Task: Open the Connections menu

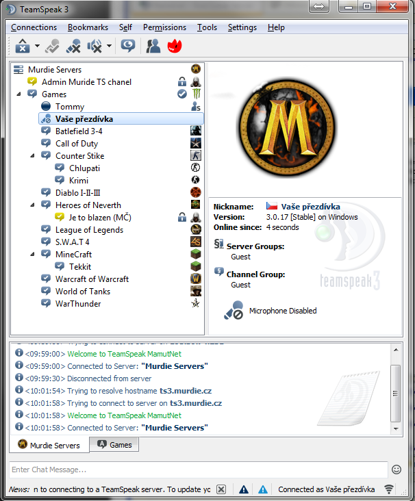Action: point(34,27)
